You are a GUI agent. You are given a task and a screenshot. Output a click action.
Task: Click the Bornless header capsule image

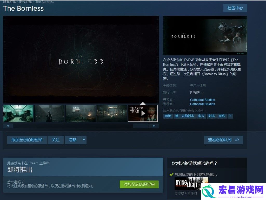pos(205,35)
